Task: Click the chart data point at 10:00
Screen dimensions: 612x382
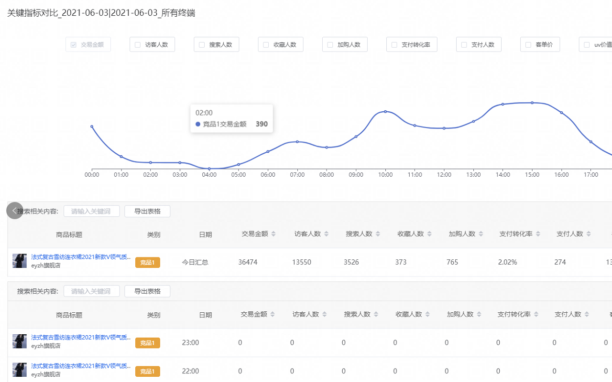Action: click(x=385, y=112)
